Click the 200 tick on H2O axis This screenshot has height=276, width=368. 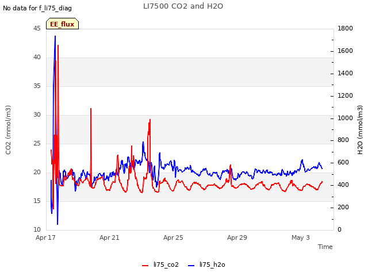343,208
